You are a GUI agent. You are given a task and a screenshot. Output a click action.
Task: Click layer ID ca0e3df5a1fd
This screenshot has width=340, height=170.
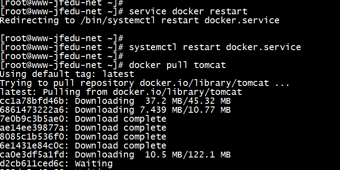coord(32,155)
